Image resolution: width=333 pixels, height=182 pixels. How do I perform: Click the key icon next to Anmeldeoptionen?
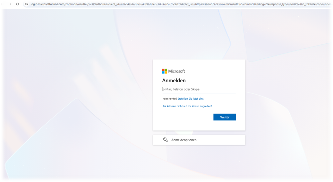pos(165,140)
